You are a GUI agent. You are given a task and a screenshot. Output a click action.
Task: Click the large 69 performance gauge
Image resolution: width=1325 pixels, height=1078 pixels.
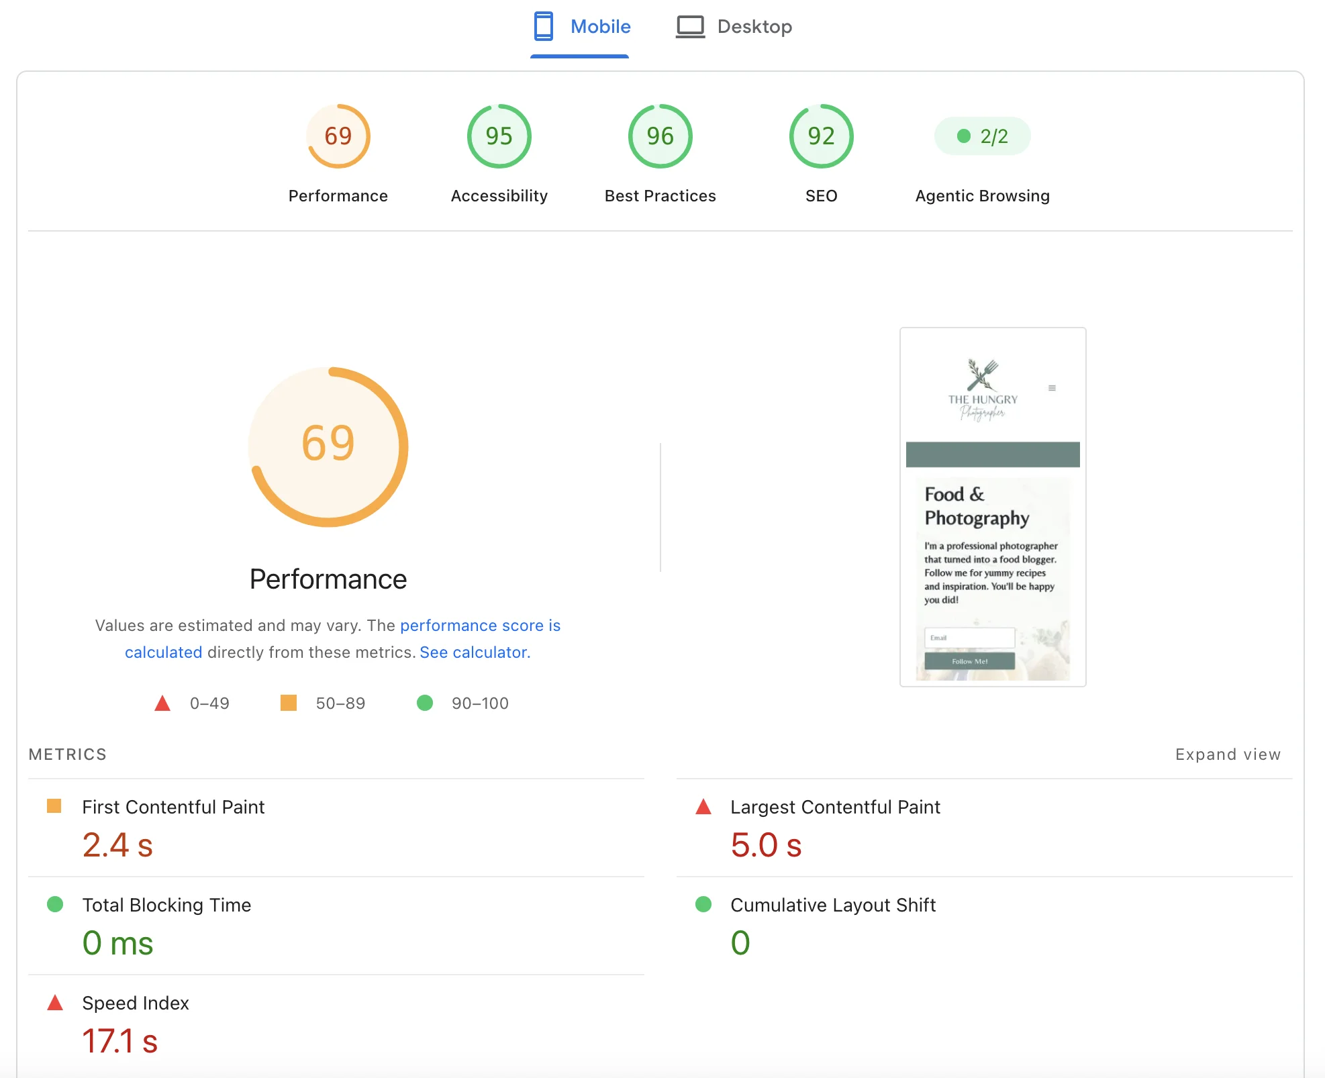[x=328, y=447]
